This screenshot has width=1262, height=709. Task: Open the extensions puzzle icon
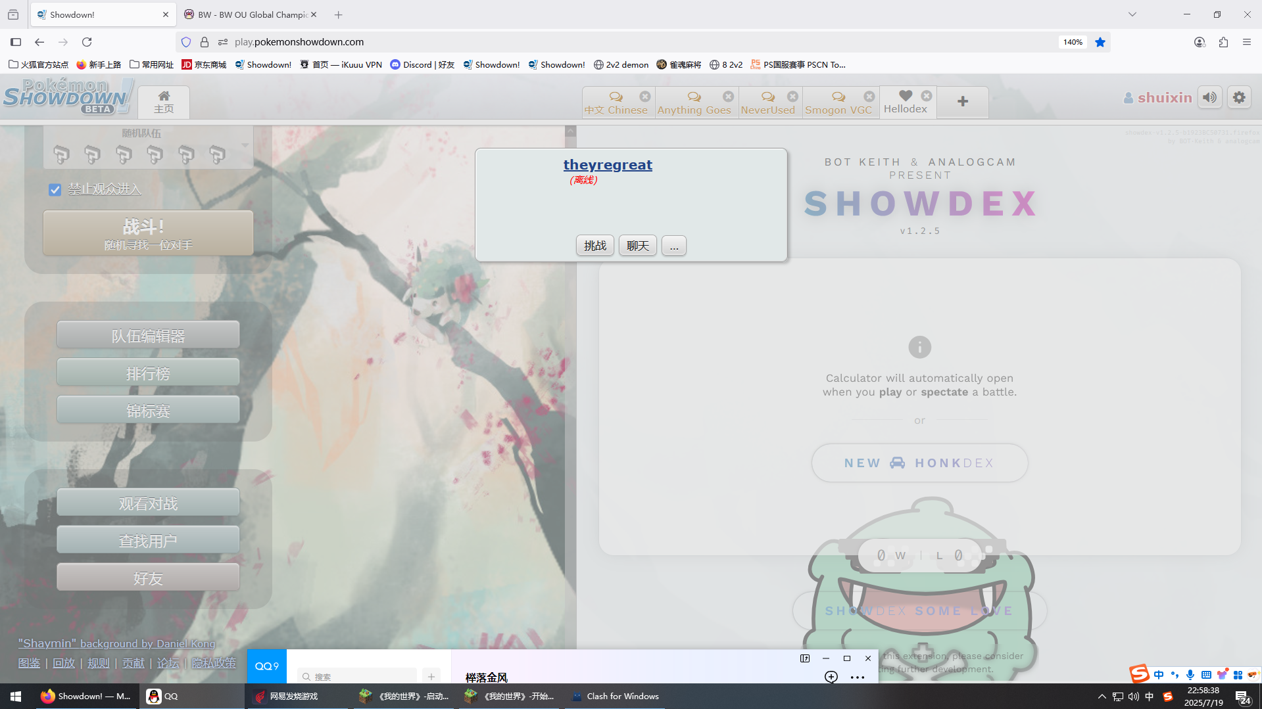[x=1223, y=42]
